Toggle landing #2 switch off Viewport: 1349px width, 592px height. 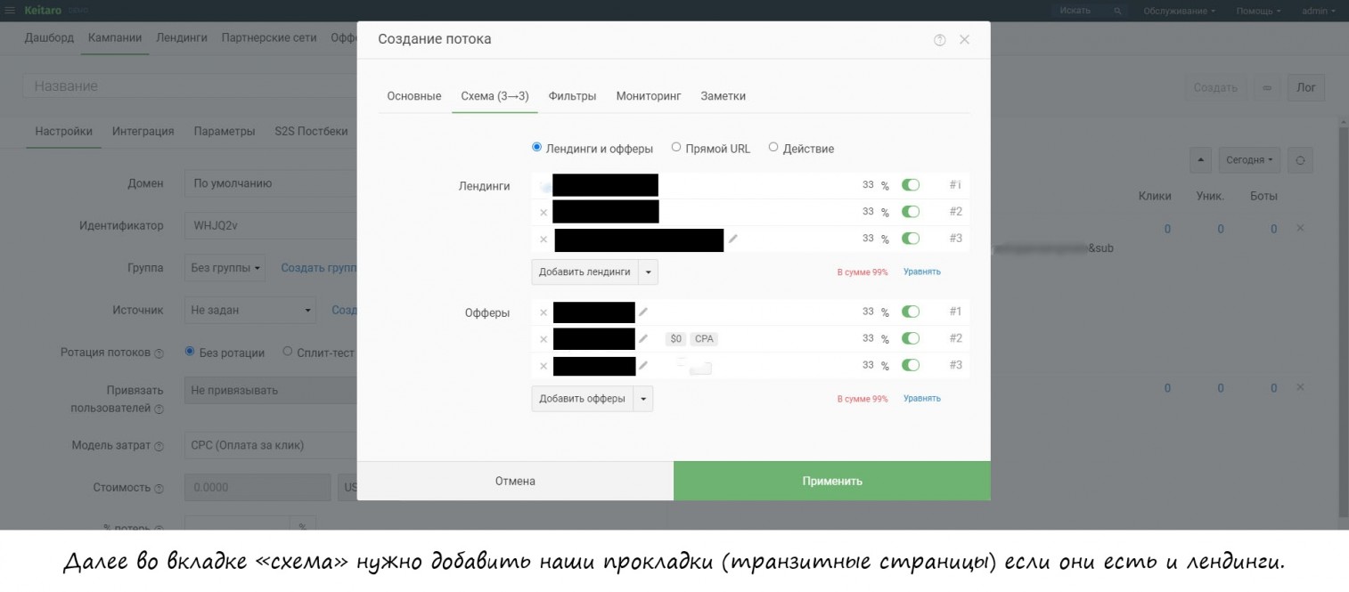[x=911, y=212]
